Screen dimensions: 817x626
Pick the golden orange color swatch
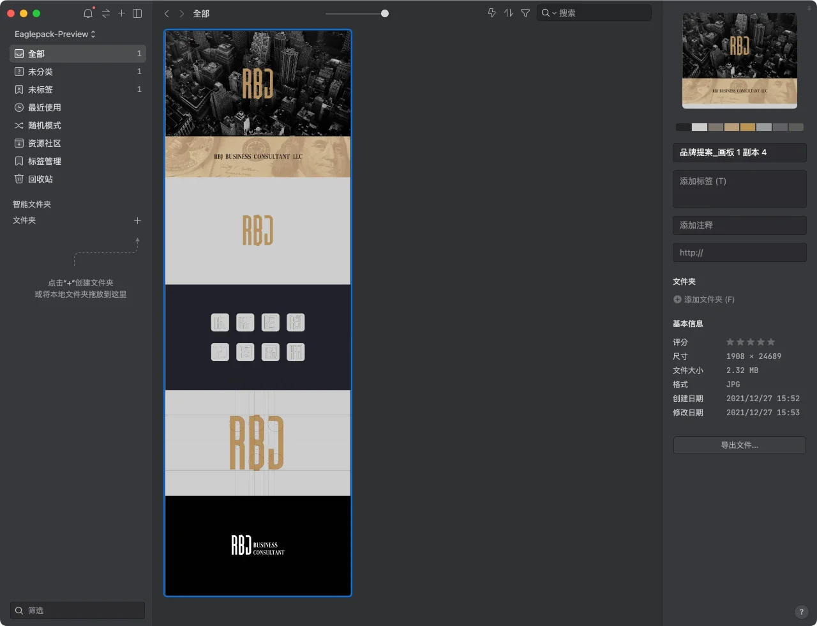[x=747, y=127]
